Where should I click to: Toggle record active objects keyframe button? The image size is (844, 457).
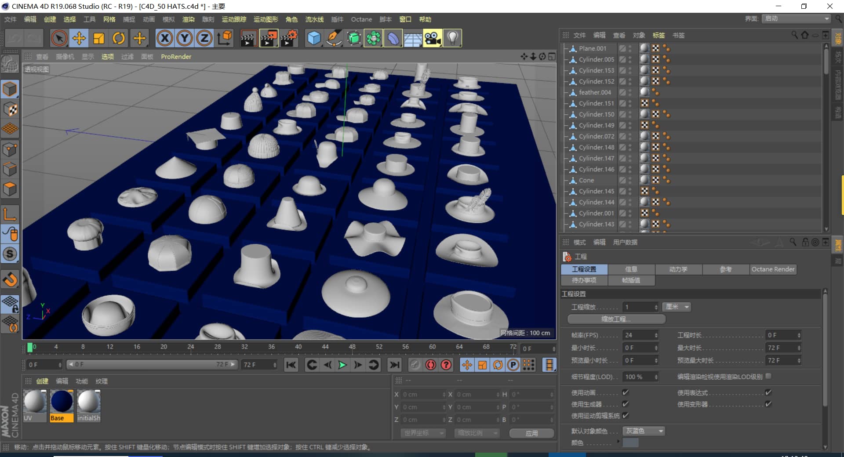pos(415,365)
